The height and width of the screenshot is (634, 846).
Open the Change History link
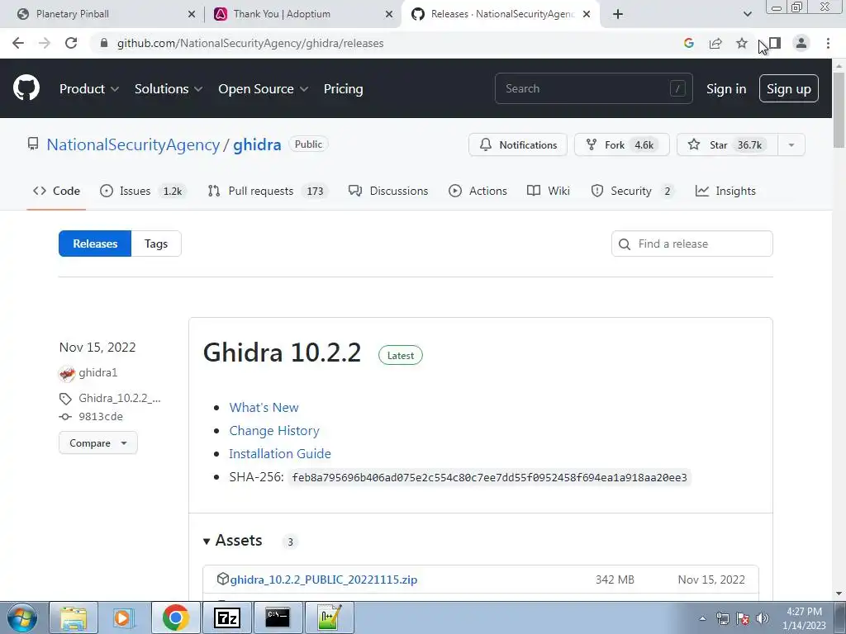point(274,431)
